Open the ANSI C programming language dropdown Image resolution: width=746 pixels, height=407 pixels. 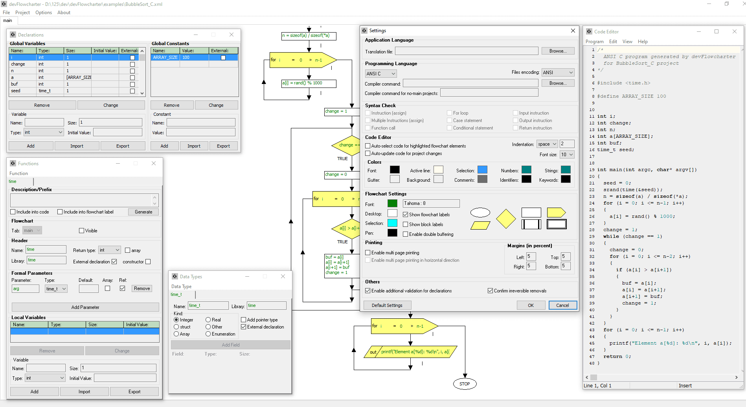coord(381,73)
